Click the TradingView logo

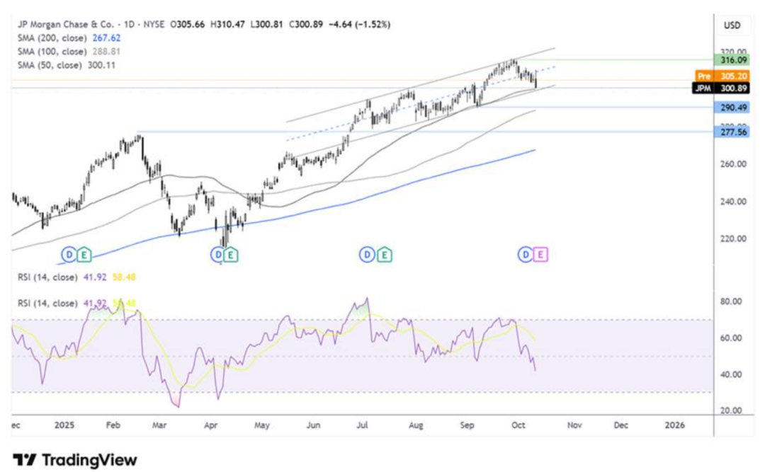(x=74, y=460)
